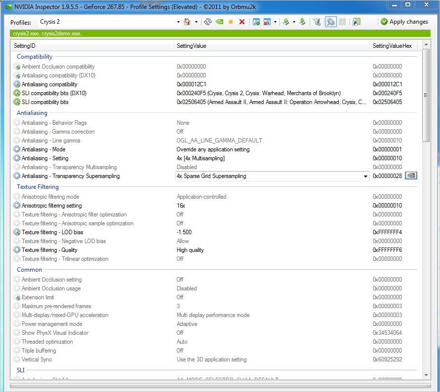This screenshot has height=392, width=440.
Task: Select the Vertical Sync row
Action: coord(215,359)
